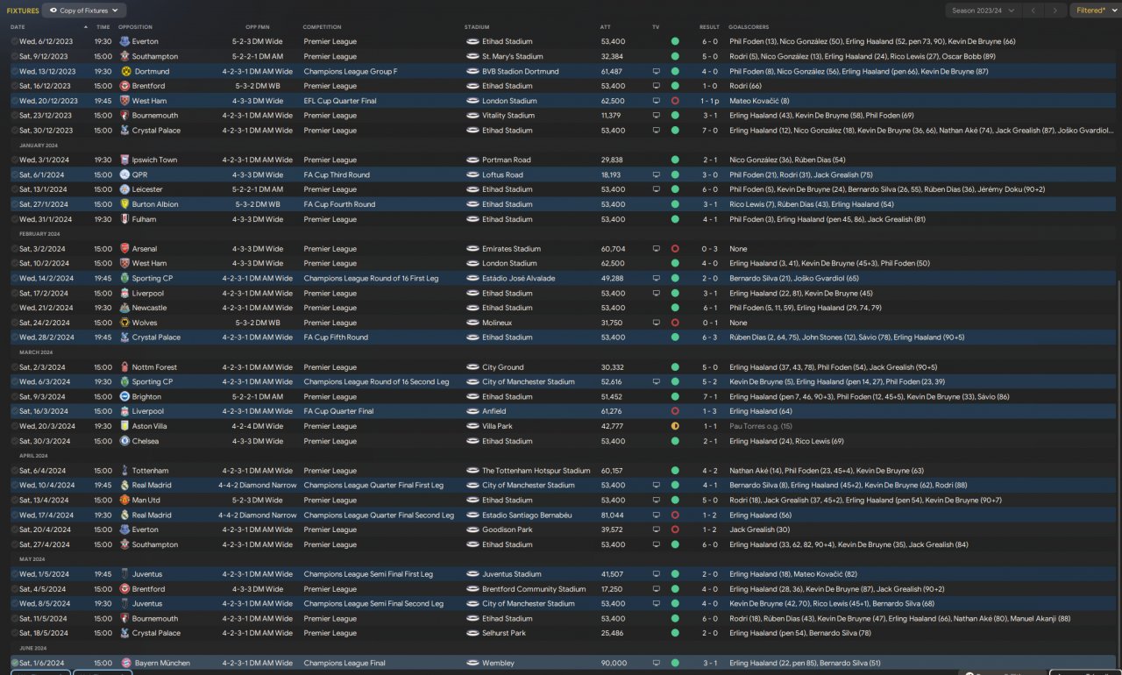Viewport: 1122px width, 675px height.
Task: Tick the selection circle for Sat, 24/2/2024
Action: pos(14,323)
